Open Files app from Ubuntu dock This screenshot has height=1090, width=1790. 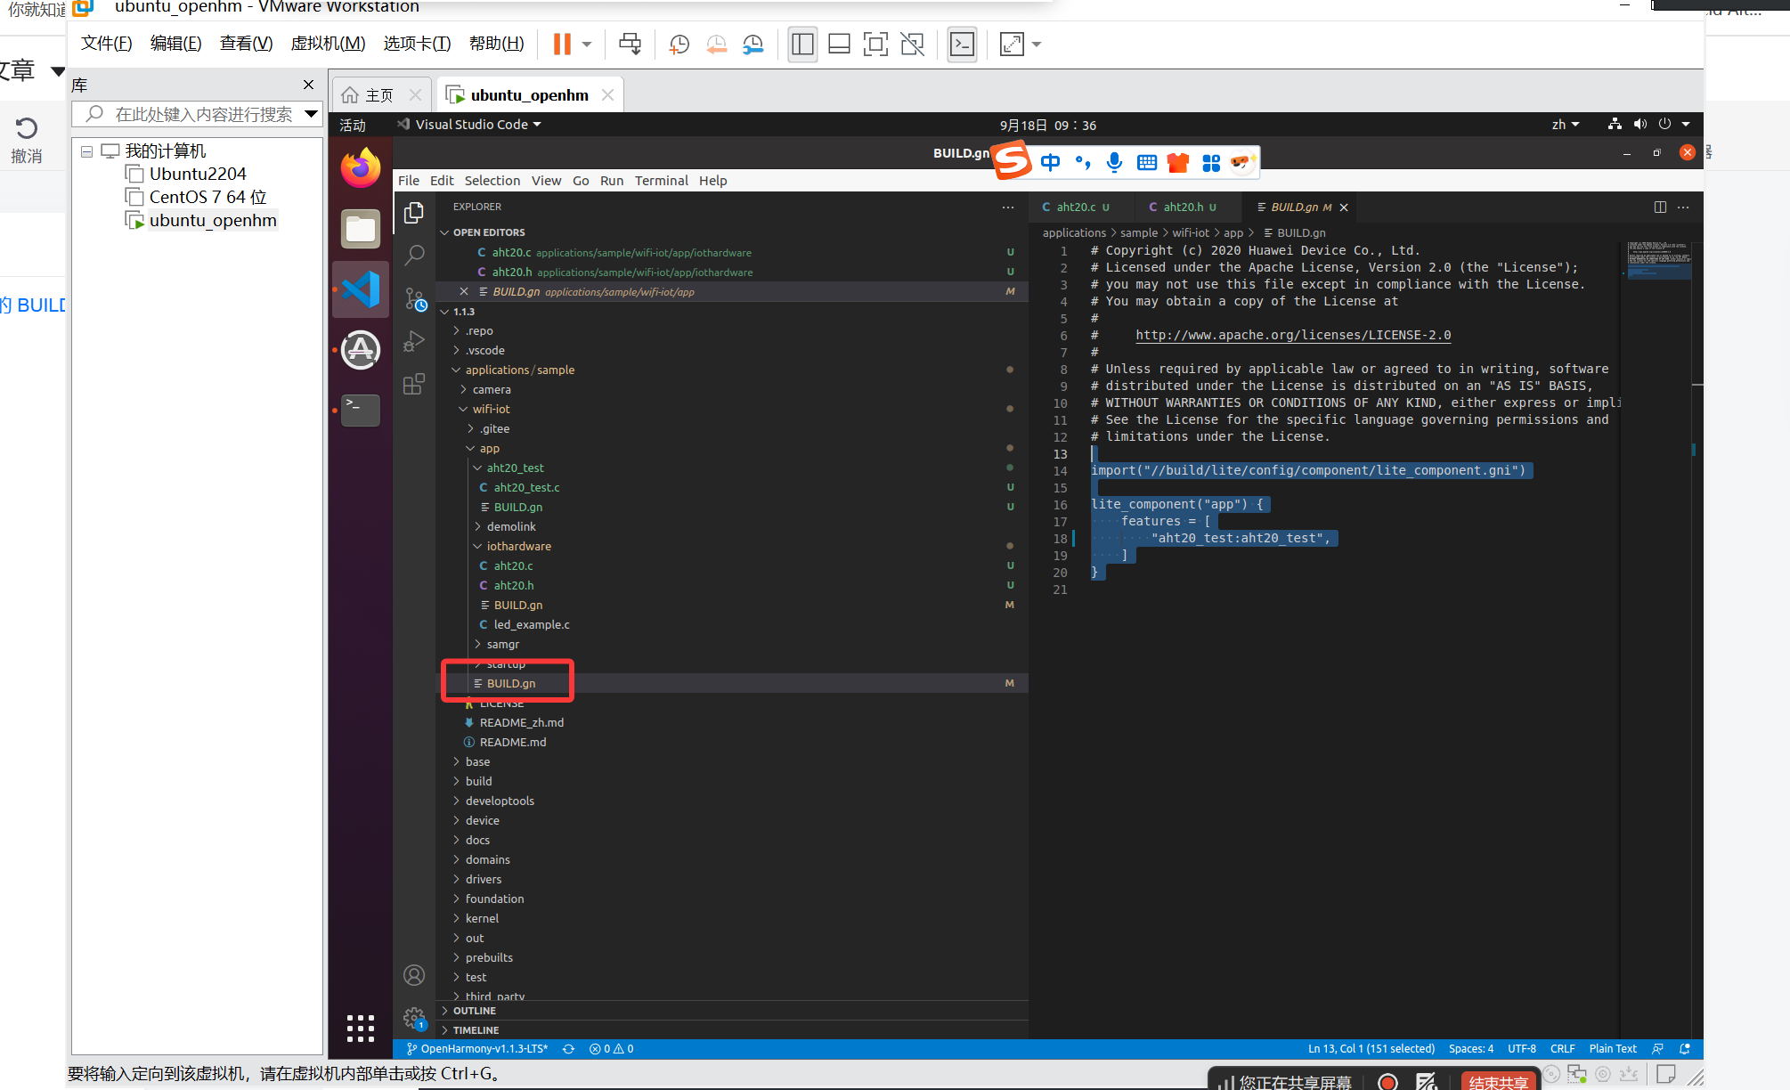point(361,229)
